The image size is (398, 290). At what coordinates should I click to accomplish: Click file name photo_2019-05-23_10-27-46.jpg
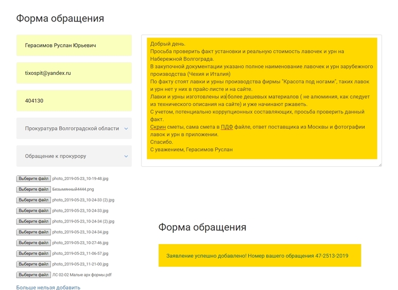[x=80, y=243]
